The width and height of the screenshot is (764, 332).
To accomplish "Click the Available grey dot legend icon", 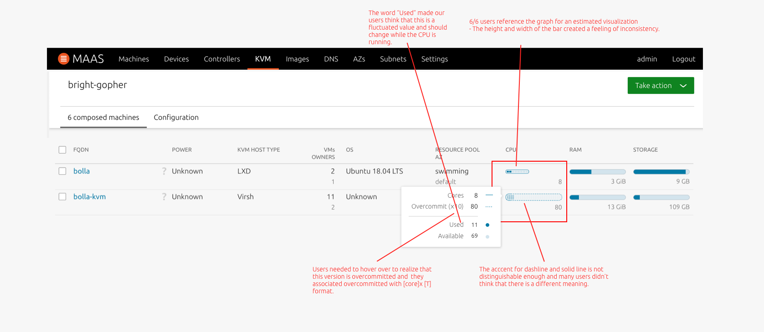I will [487, 236].
